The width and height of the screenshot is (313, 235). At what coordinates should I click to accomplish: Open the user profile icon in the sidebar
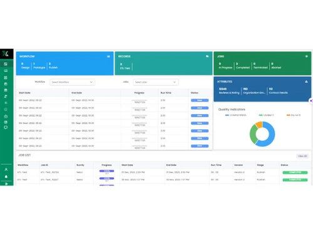tap(6, 169)
